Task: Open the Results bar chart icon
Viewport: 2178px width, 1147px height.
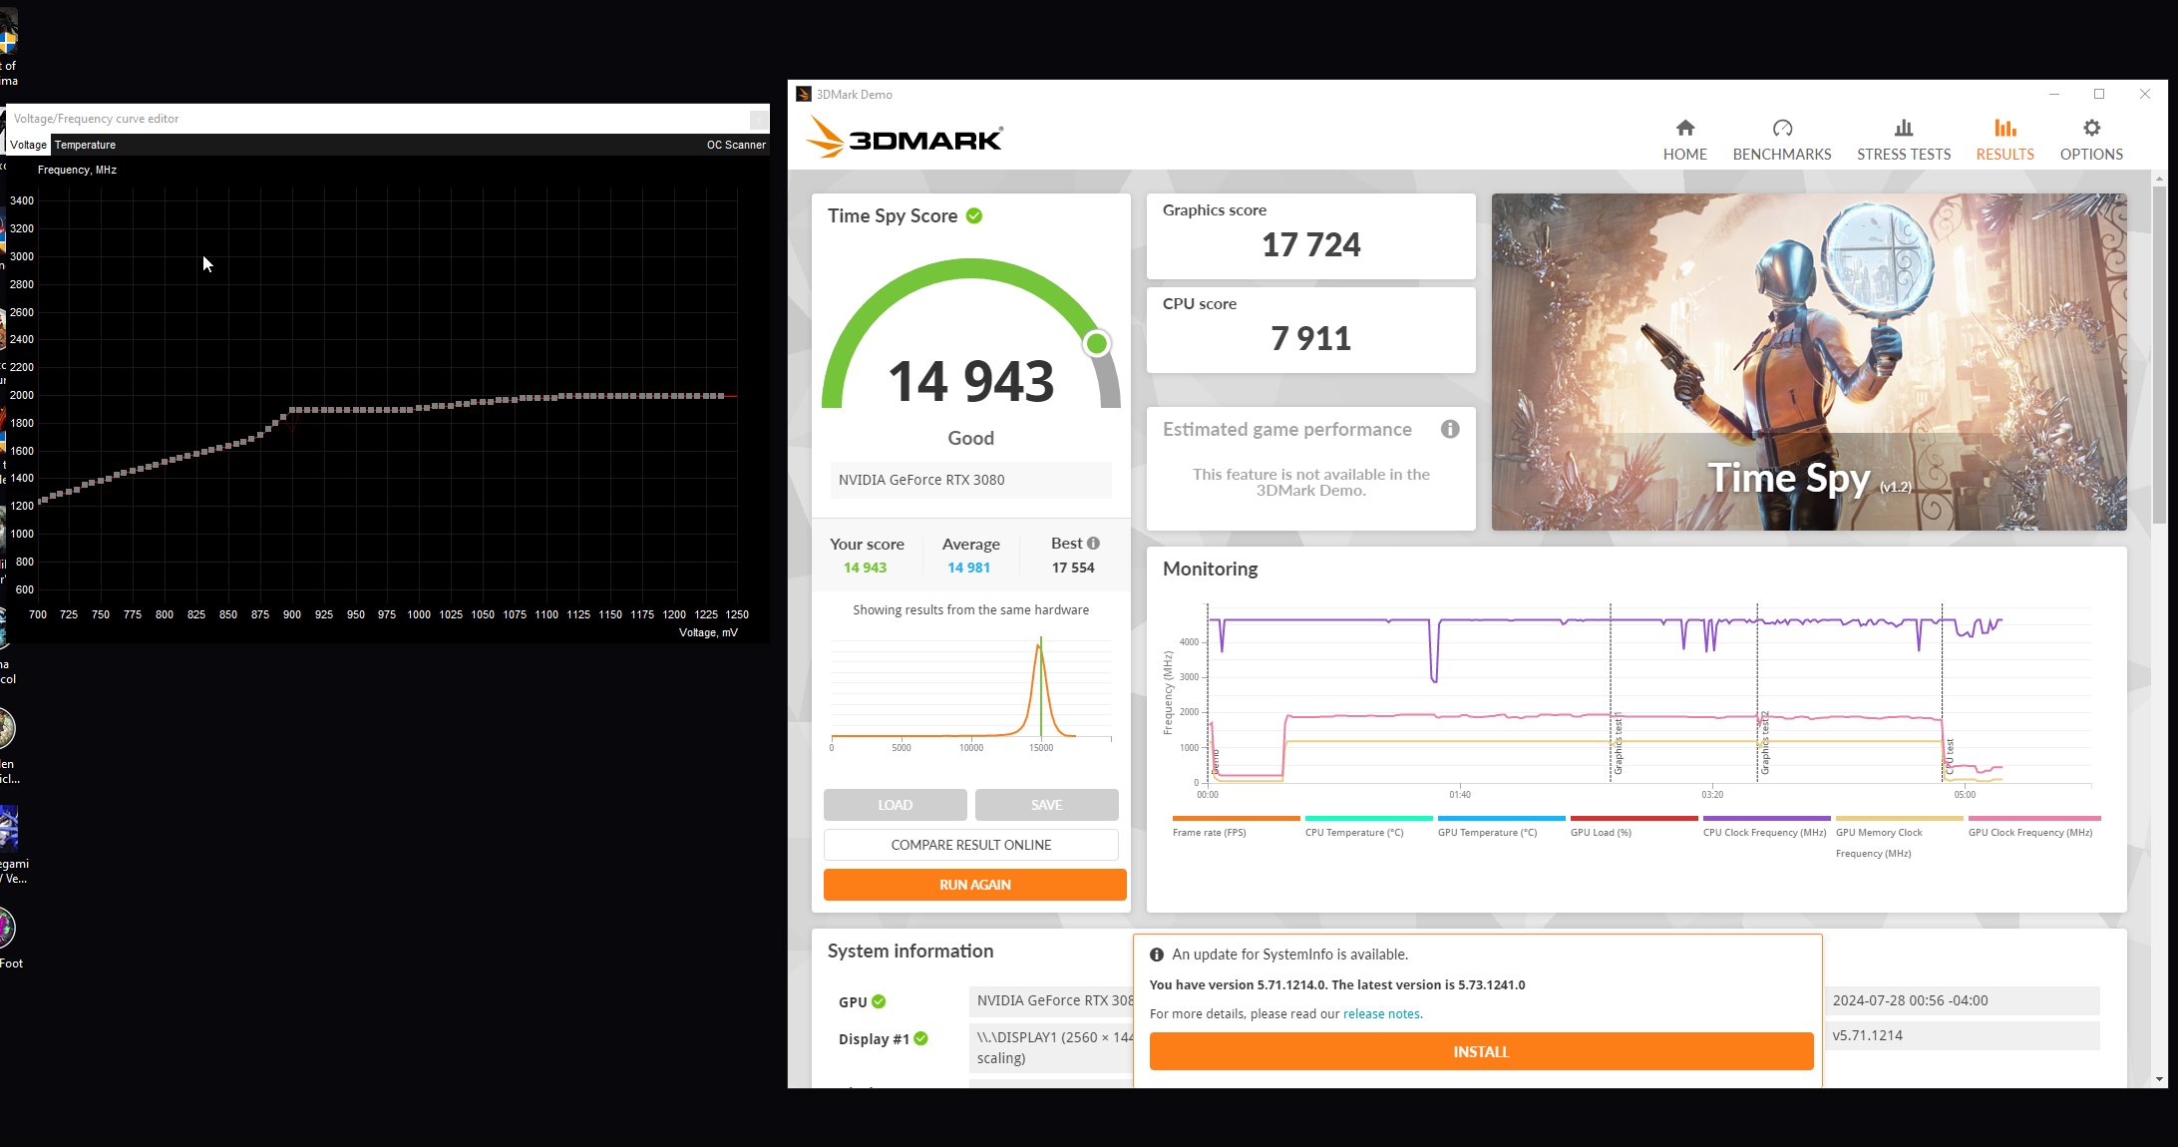Action: [x=2004, y=128]
